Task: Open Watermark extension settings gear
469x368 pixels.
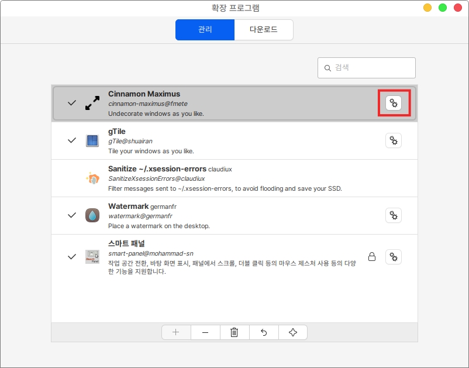Action: [x=394, y=215]
